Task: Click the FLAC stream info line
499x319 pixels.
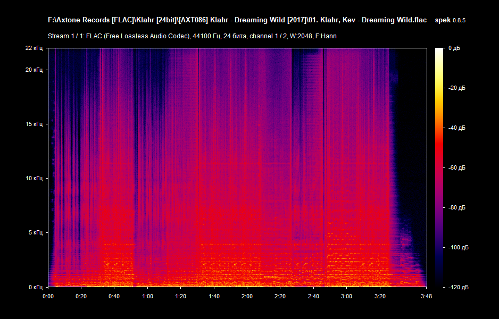Action: (192, 36)
